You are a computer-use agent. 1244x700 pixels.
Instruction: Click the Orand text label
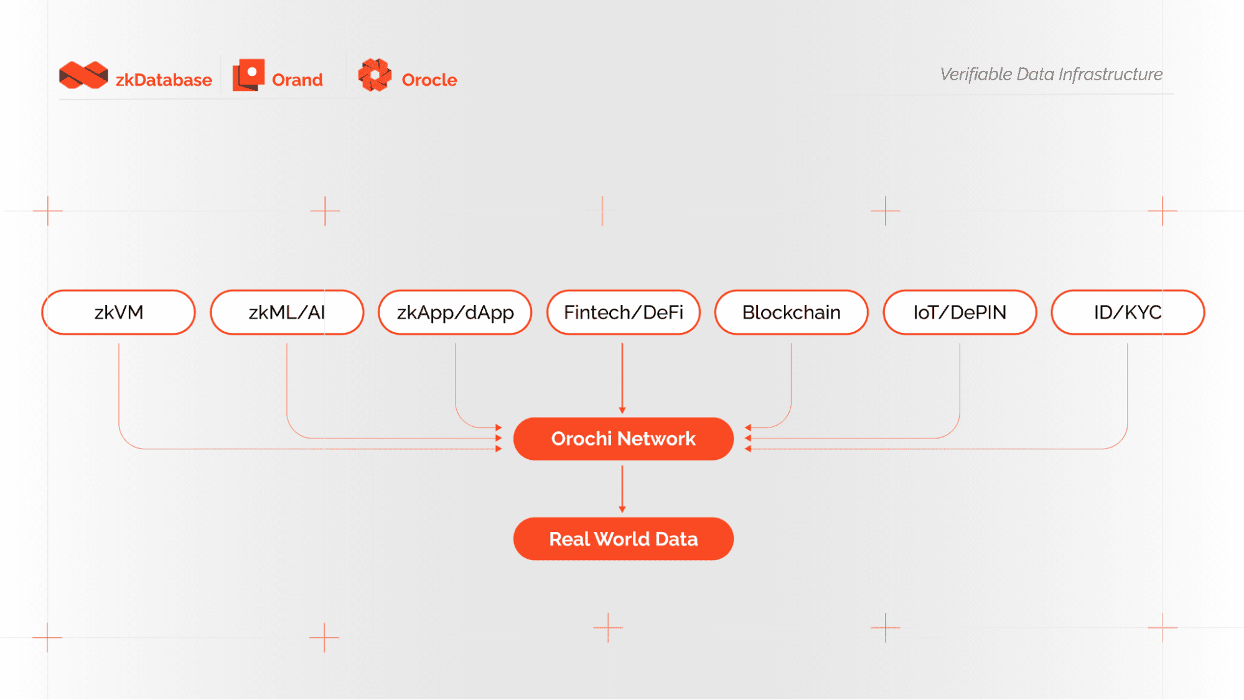(x=297, y=80)
